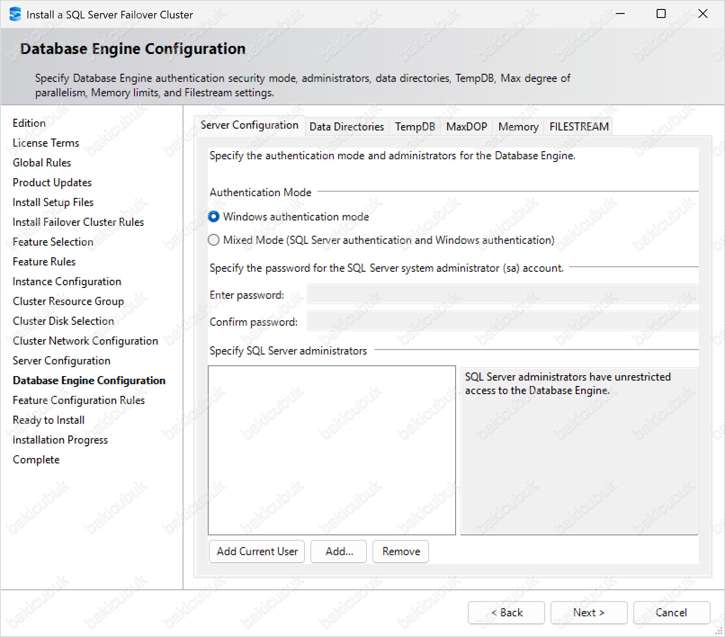Viewport: 725px width, 637px height.
Task: Open the TempDB tab
Action: pos(415,127)
